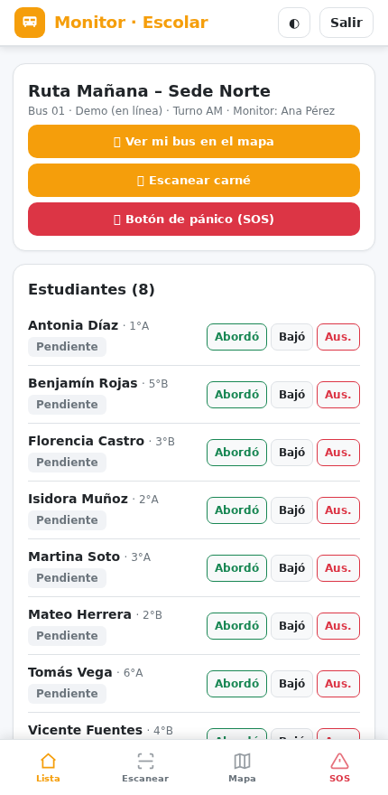Click the Salir logout button

click(346, 23)
